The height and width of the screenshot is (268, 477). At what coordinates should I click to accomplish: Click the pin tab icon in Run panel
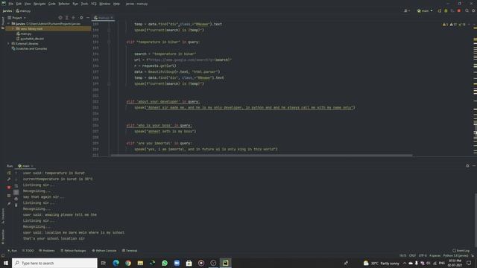(x=9, y=203)
